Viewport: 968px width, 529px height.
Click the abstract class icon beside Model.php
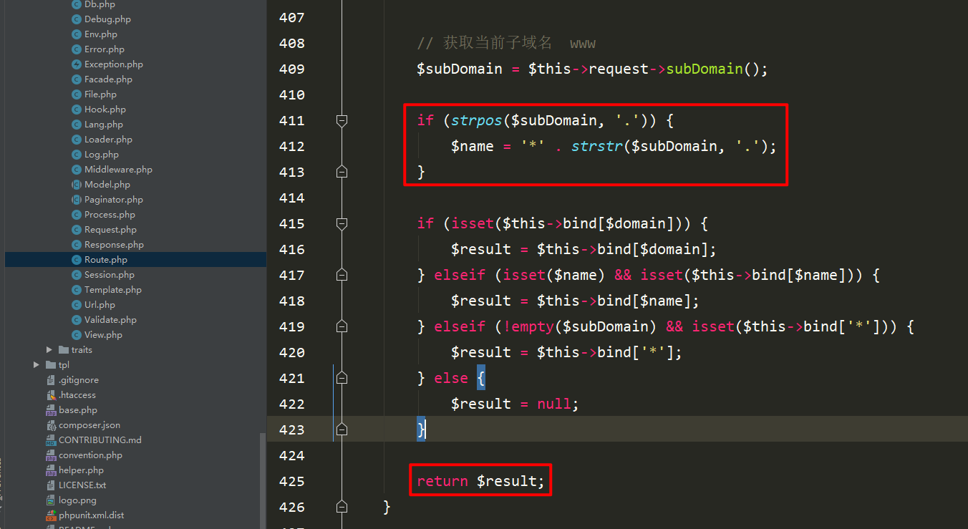pyautogui.click(x=77, y=185)
